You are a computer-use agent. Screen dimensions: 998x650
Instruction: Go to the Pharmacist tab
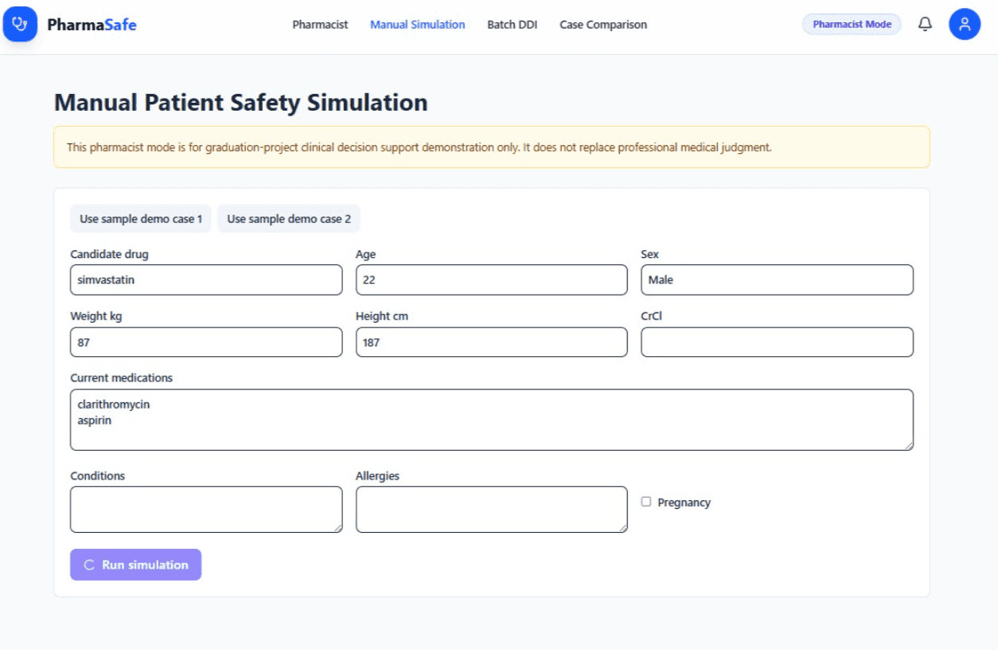coord(320,25)
